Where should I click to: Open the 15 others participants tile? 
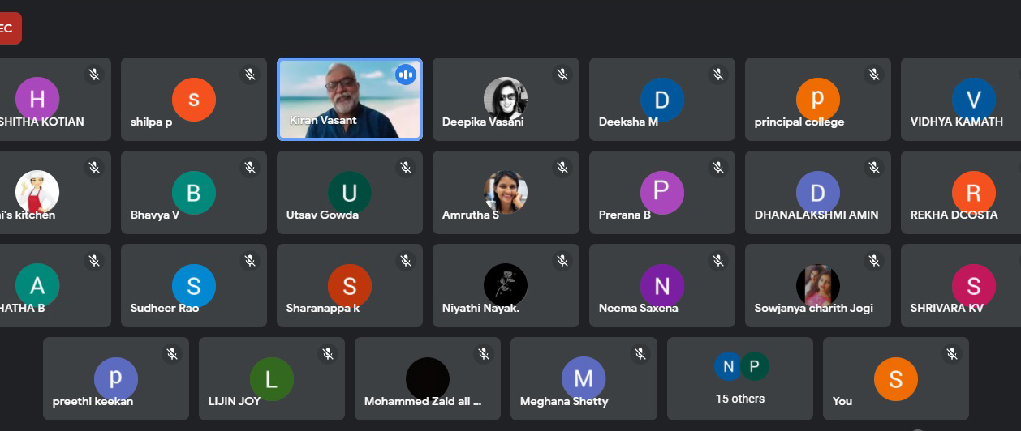pyautogui.click(x=739, y=378)
